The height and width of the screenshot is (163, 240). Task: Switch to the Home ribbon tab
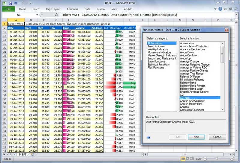[23, 9]
